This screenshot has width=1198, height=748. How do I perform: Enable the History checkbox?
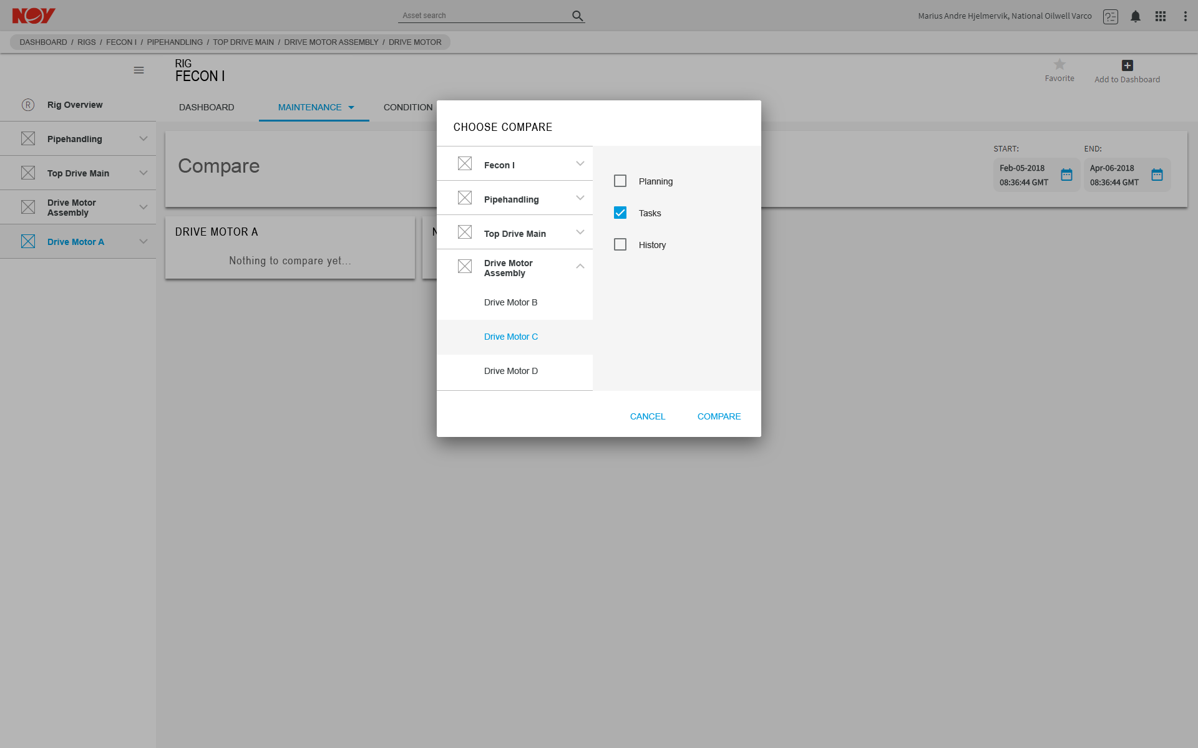pyautogui.click(x=620, y=244)
